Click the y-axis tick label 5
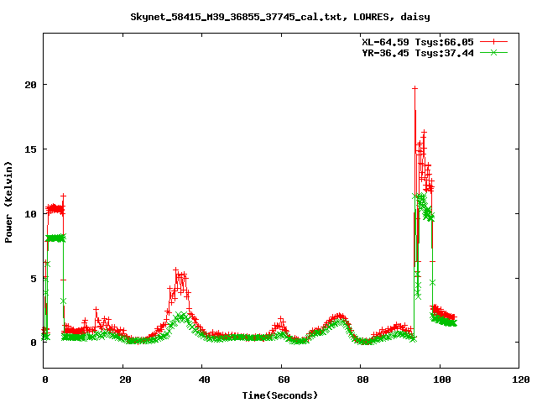The image size is (537, 403). (34, 279)
